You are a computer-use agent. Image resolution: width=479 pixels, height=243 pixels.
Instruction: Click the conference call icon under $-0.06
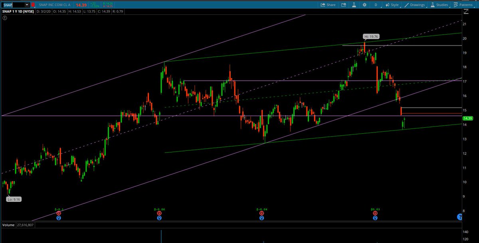coord(159,213)
